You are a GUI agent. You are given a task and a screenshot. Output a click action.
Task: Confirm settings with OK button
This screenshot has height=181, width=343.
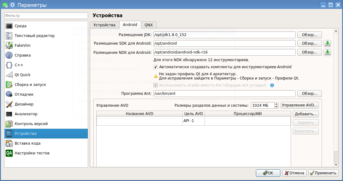pos(268,173)
